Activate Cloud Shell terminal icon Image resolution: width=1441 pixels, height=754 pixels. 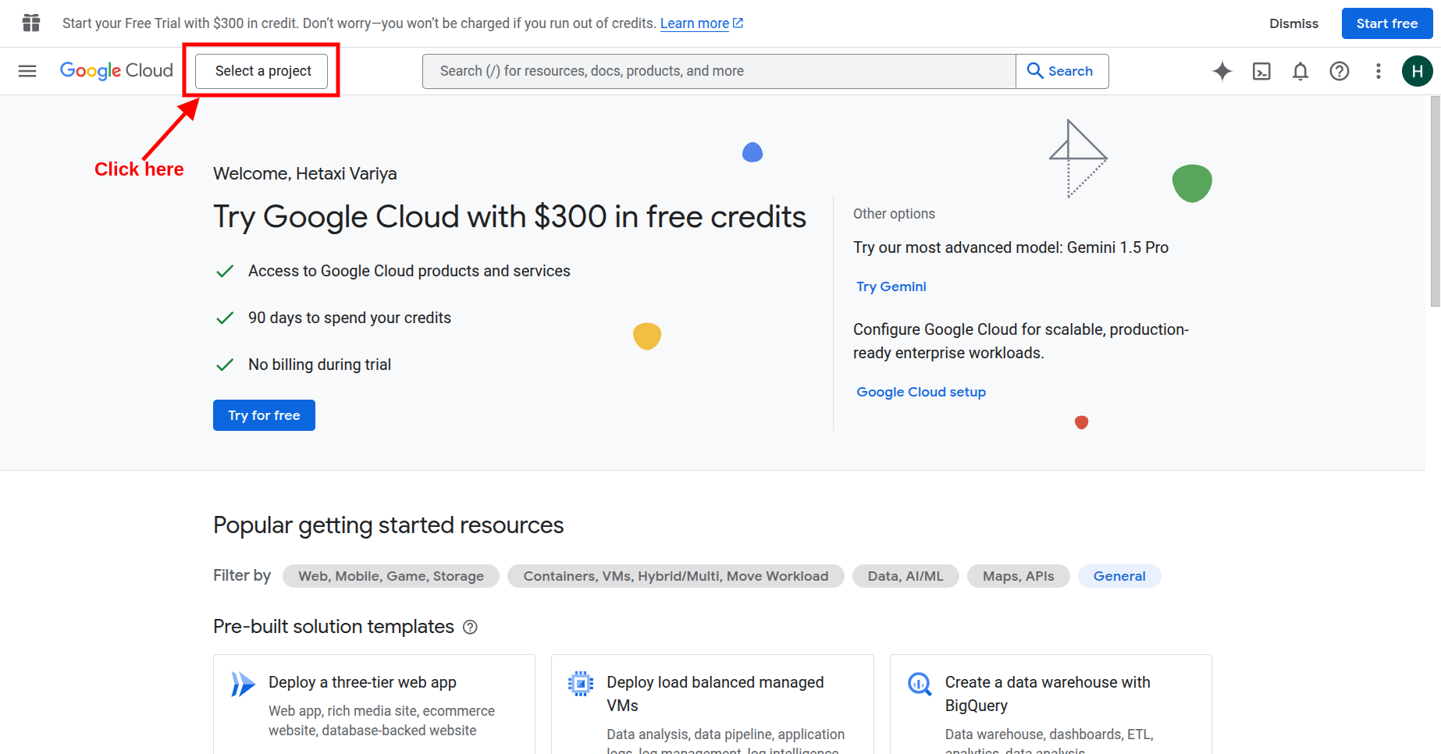tap(1261, 71)
